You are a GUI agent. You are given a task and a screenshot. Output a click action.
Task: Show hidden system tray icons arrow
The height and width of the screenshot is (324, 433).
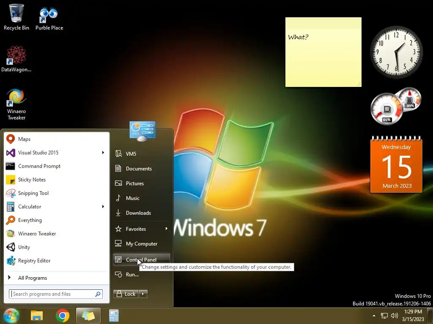(374, 316)
